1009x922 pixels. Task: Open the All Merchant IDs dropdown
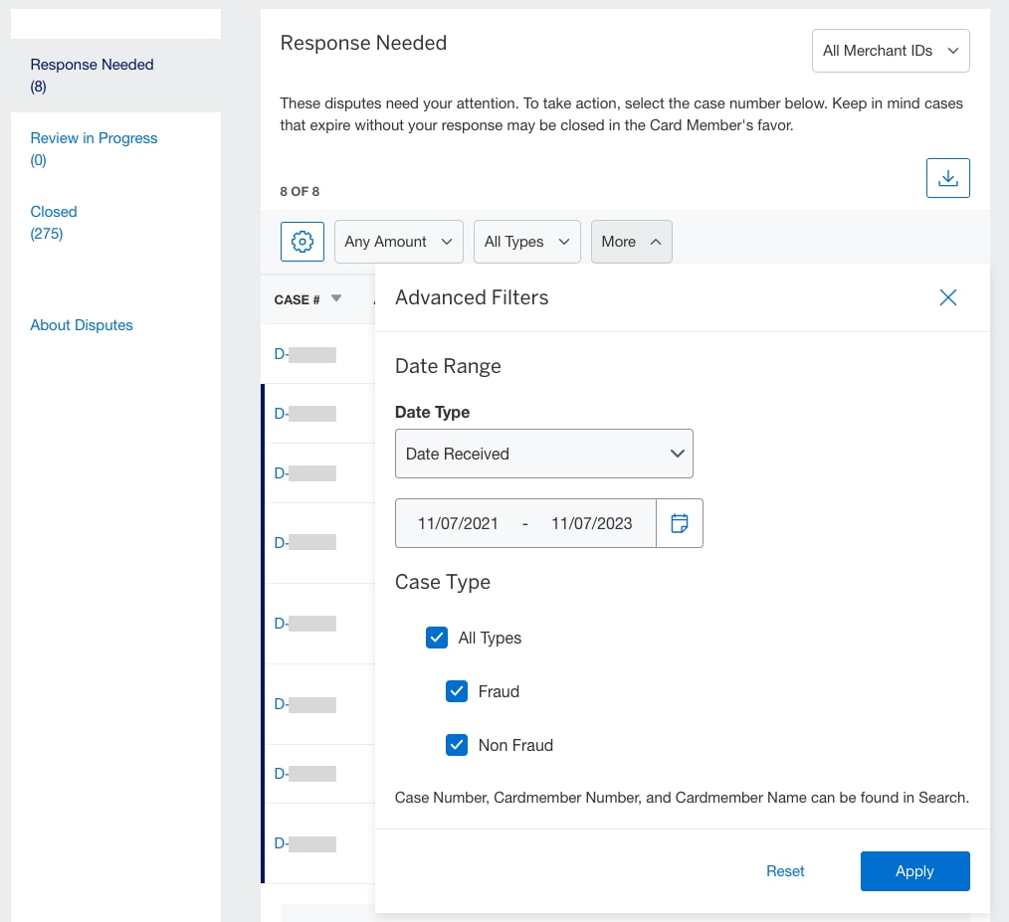coord(890,50)
